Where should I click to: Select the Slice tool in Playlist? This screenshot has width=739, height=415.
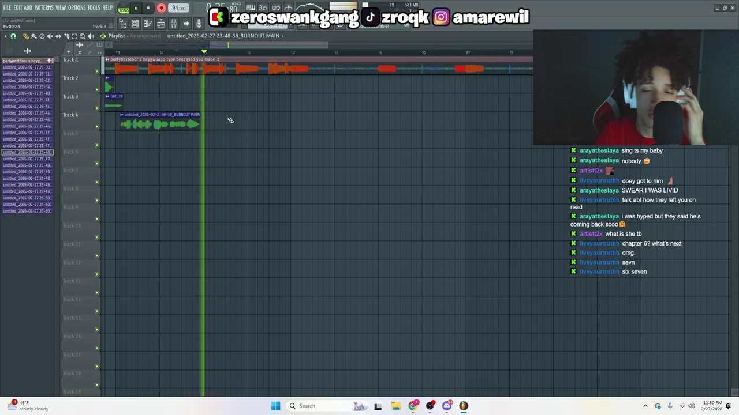pyautogui.click(x=66, y=36)
